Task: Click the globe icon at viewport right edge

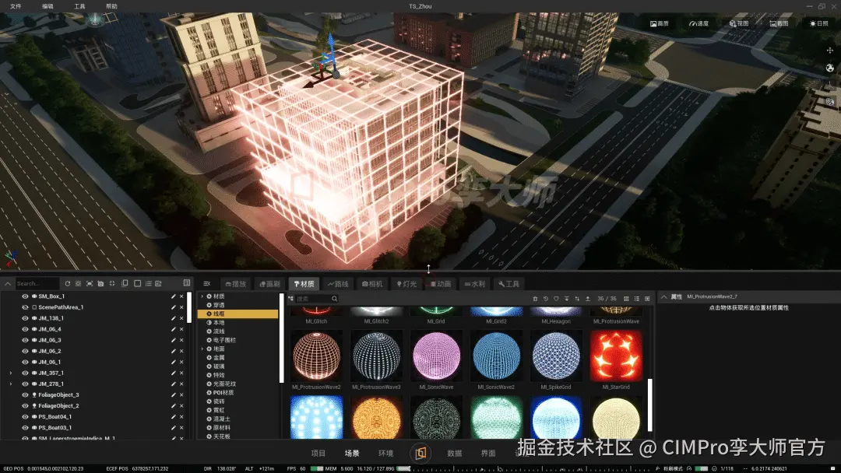Action: pyautogui.click(x=830, y=68)
